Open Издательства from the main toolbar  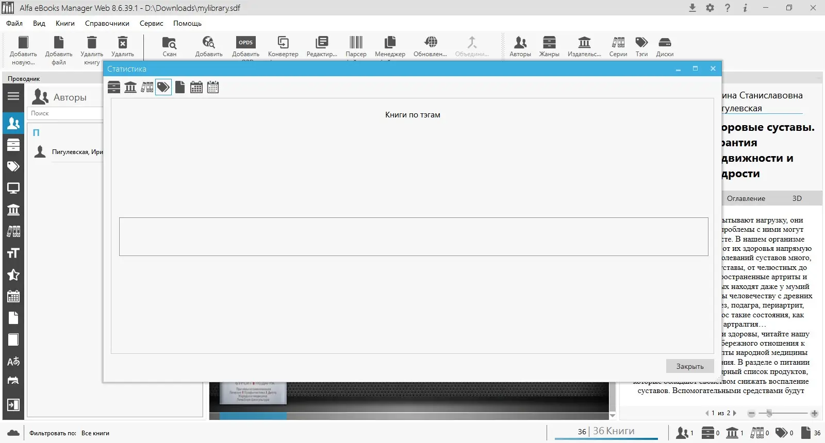pyautogui.click(x=584, y=46)
